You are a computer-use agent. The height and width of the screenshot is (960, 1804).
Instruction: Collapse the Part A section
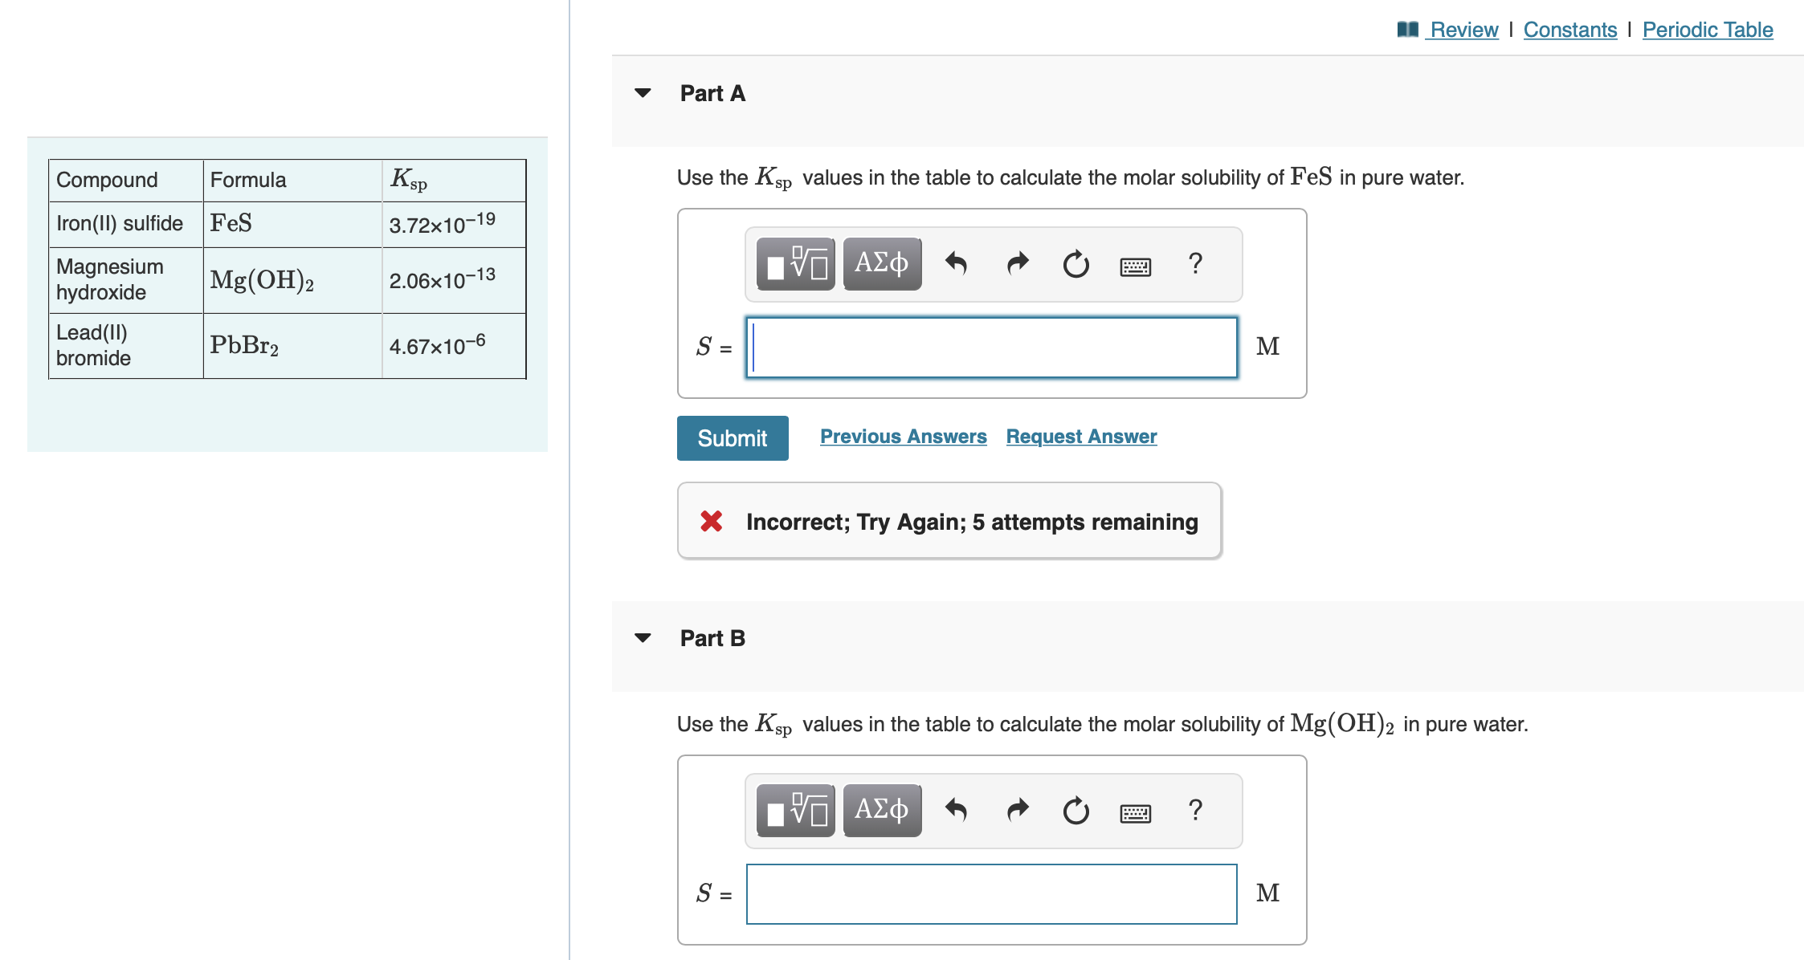[x=641, y=92]
